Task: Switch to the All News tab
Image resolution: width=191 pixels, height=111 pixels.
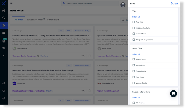Action: point(19,20)
